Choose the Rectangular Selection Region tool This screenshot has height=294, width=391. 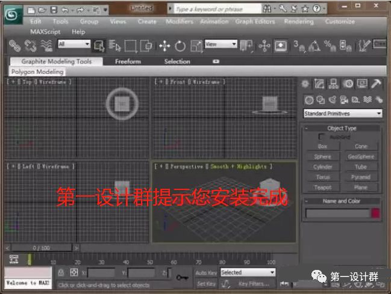[131, 46]
